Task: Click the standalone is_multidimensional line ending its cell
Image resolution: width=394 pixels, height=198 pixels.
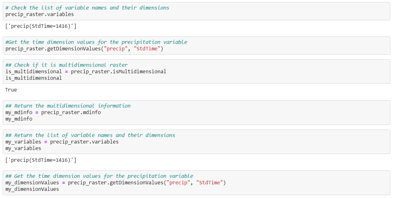Action: [33, 78]
